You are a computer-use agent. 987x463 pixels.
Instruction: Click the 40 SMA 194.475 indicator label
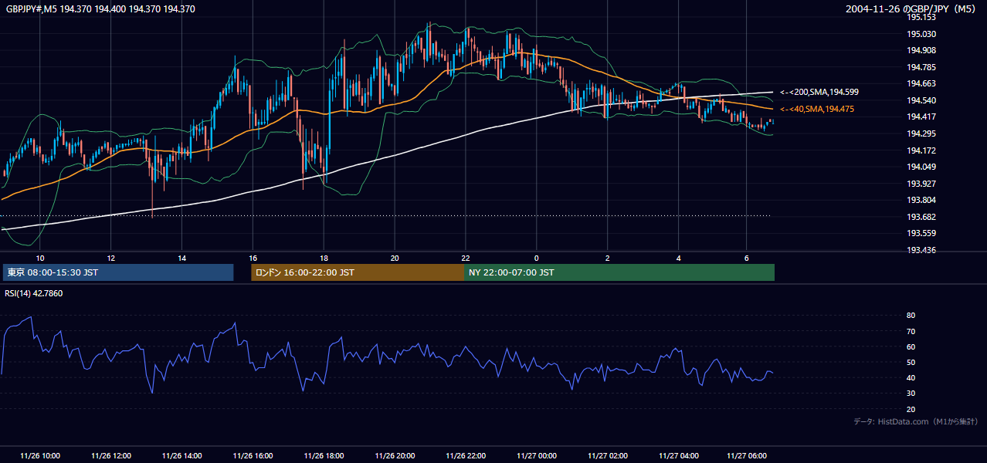pos(816,110)
